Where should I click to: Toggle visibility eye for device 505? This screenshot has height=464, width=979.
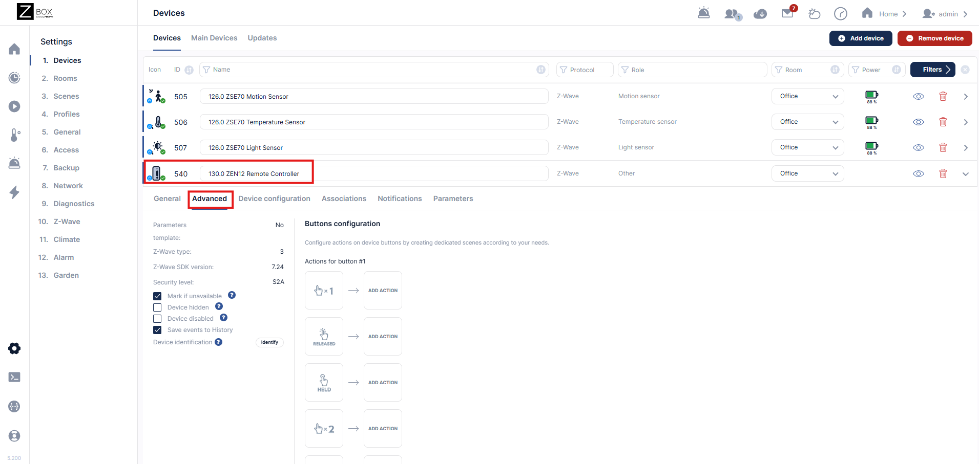[x=919, y=96]
